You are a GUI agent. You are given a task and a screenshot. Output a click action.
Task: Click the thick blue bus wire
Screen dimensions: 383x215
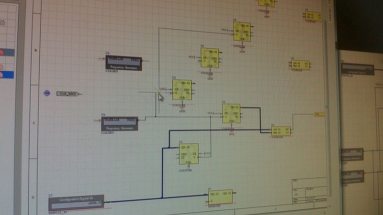click(162, 172)
